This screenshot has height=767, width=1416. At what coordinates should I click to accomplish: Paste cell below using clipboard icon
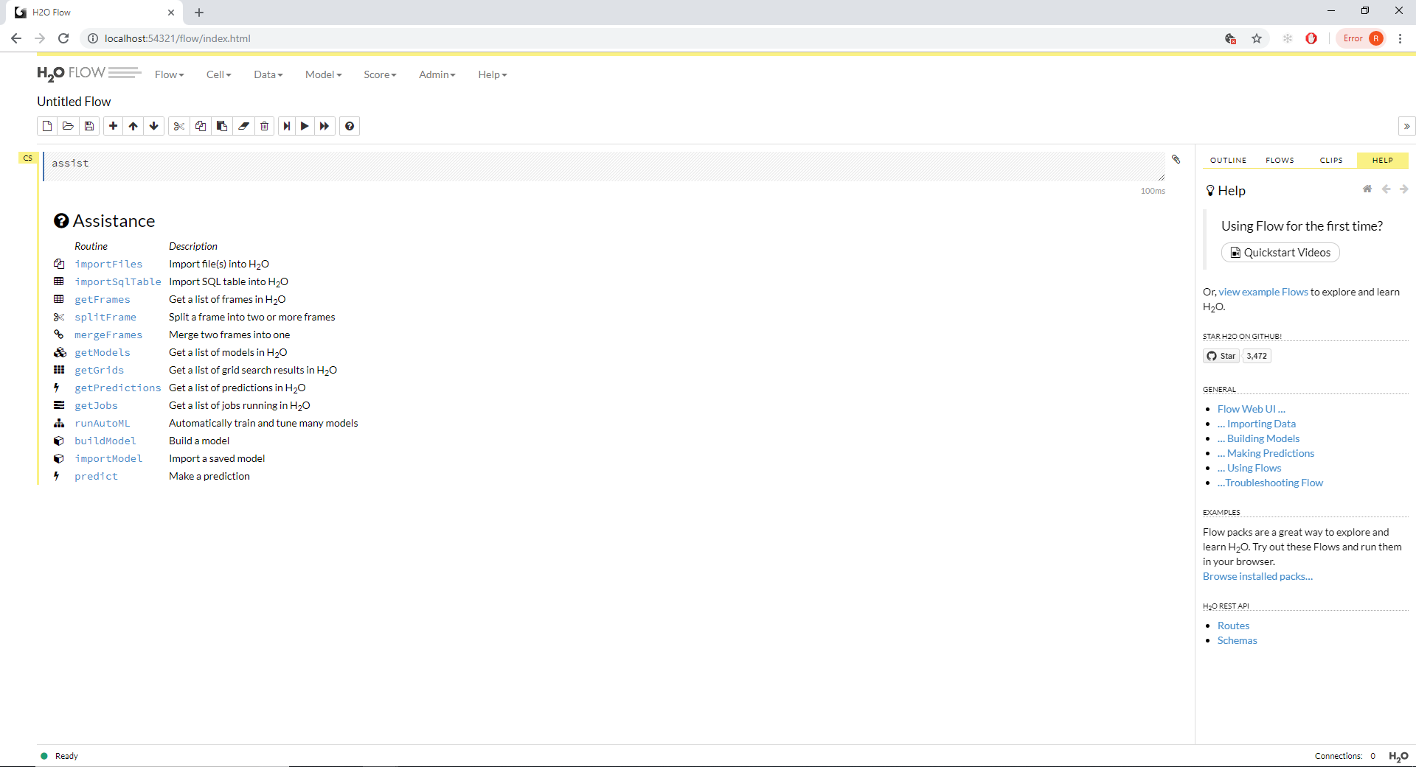pyautogui.click(x=221, y=126)
